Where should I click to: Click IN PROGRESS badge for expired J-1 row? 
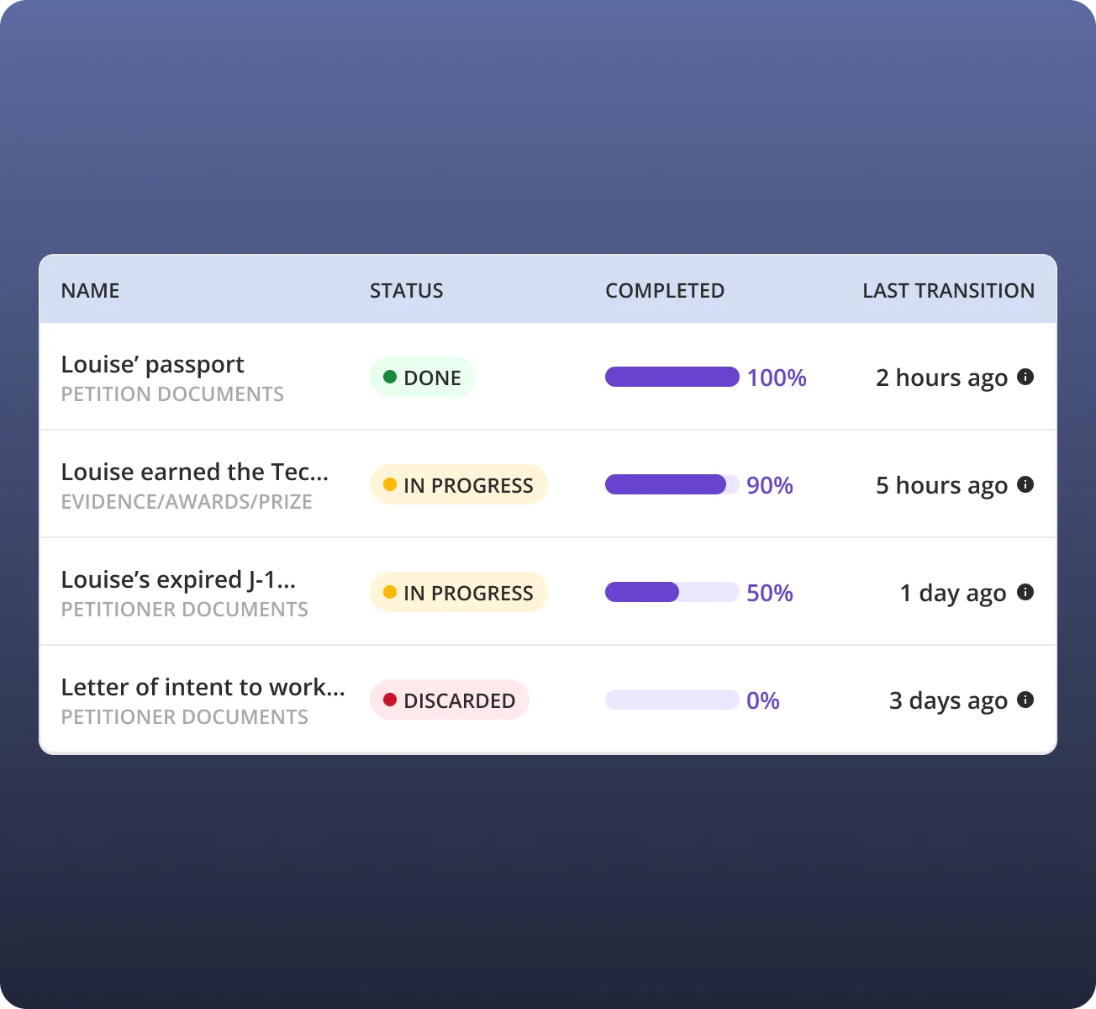click(x=459, y=593)
